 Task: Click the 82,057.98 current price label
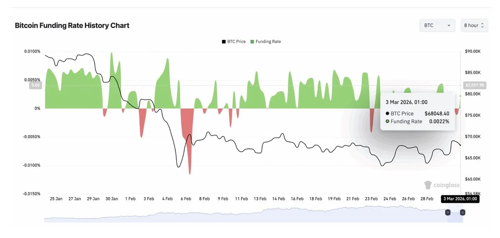pos(474,85)
